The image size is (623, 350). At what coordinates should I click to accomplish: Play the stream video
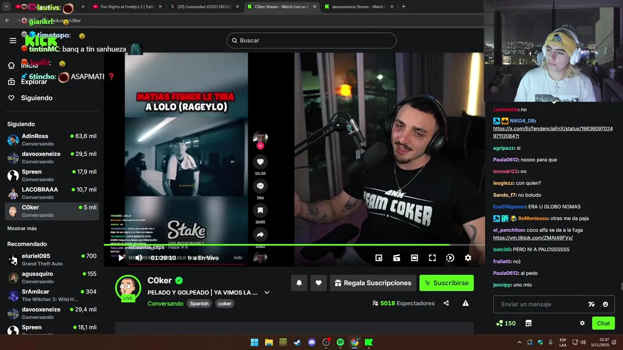(x=121, y=258)
